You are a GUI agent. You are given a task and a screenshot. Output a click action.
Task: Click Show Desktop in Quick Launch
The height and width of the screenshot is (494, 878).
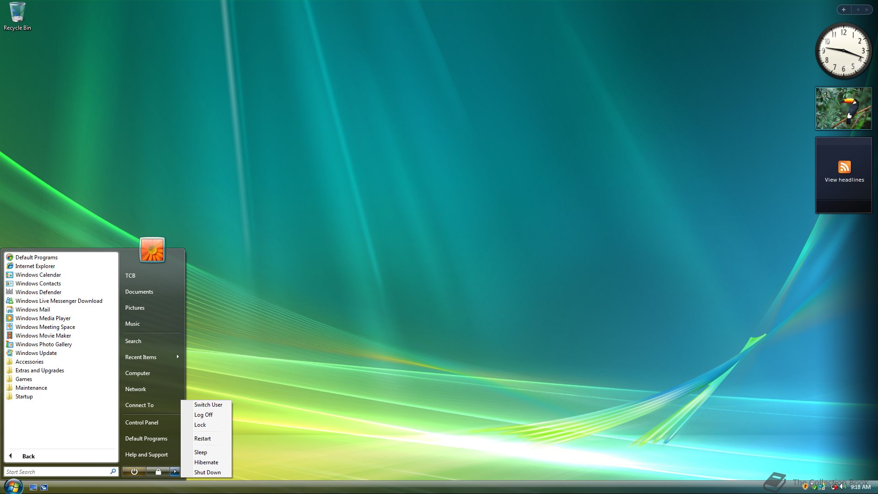click(33, 488)
